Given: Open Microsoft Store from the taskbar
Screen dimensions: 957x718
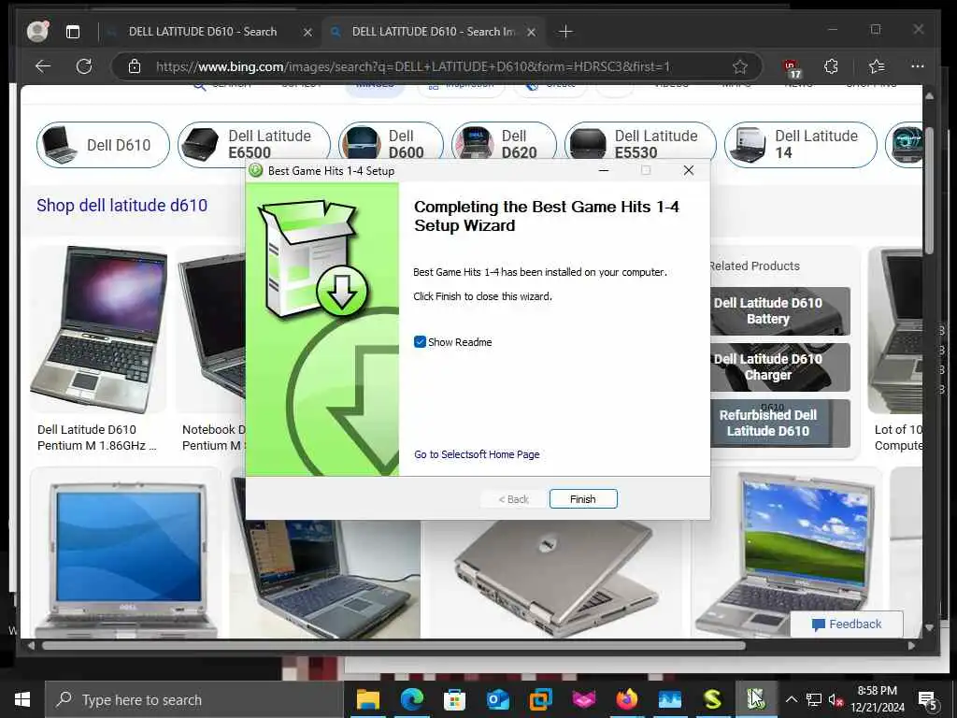Looking at the screenshot, I should pos(455,699).
